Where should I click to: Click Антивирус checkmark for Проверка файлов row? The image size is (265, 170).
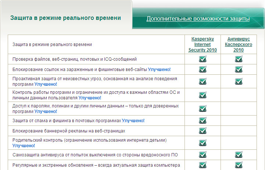239,59
